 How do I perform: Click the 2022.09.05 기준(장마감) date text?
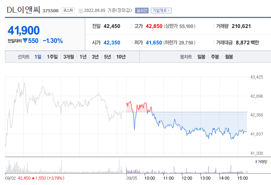point(108,10)
